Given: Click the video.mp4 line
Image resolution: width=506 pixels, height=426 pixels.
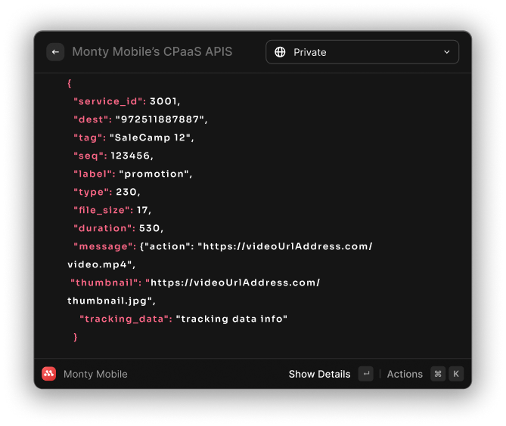Looking at the screenshot, I should (100, 264).
